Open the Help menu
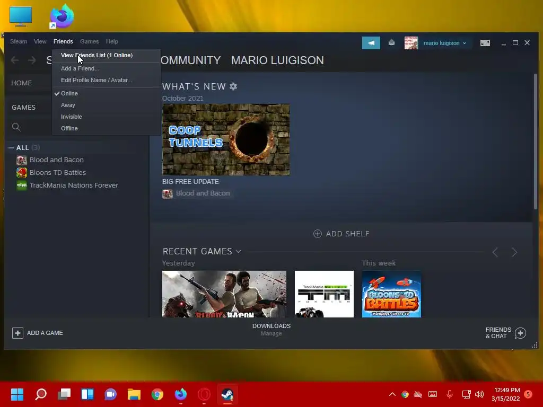 coord(112,41)
